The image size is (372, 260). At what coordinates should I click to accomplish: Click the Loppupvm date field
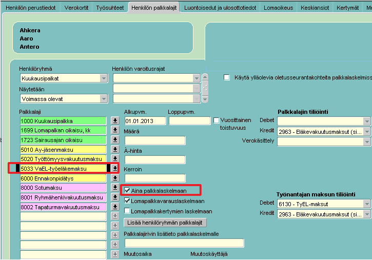(x=189, y=121)
